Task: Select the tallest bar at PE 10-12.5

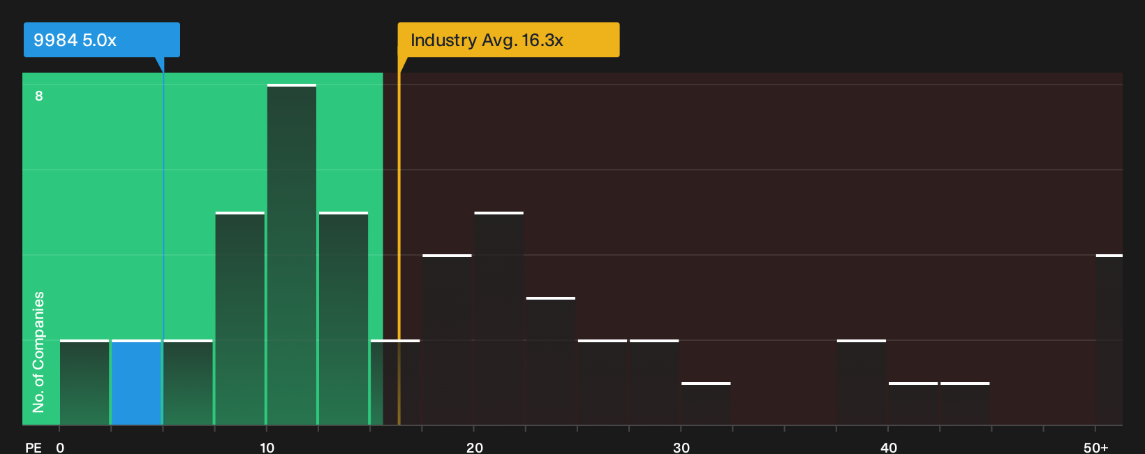Action: 292,254
